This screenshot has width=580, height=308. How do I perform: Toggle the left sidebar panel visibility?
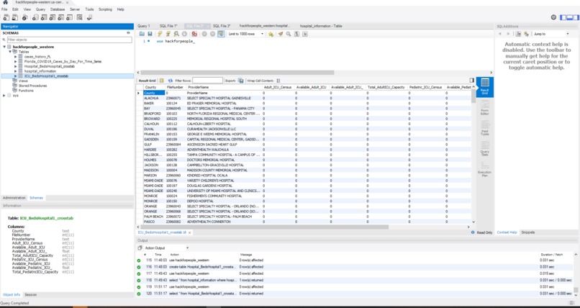[563, 17]
